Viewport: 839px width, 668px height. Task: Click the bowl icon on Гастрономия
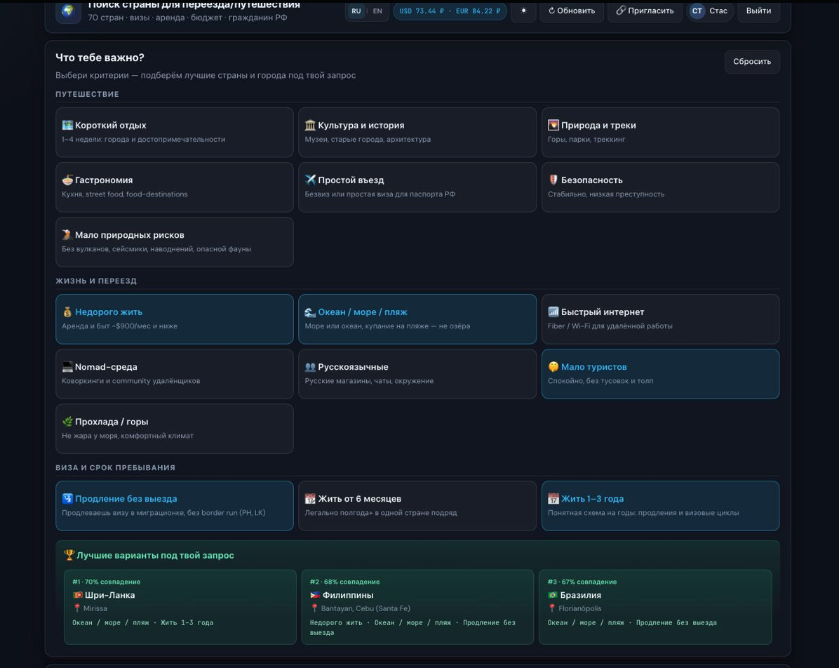[x=67, y=180]
